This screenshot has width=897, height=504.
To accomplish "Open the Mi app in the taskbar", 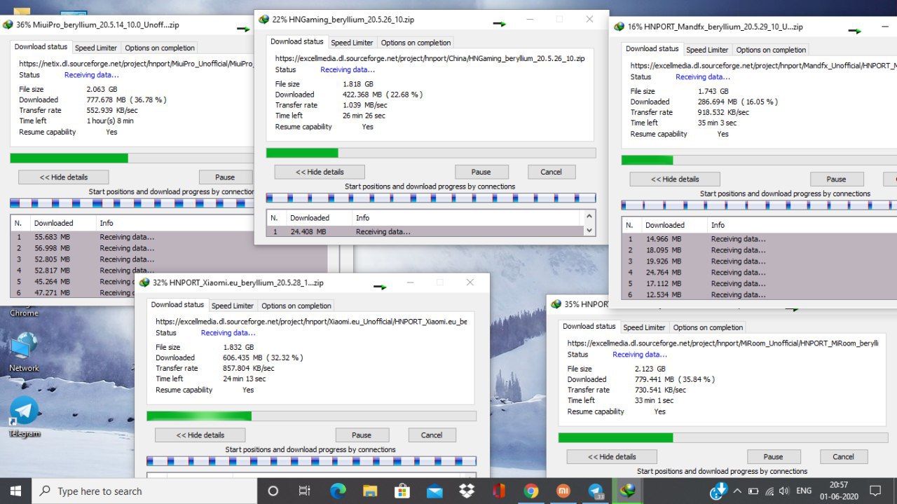I will 563,491.
